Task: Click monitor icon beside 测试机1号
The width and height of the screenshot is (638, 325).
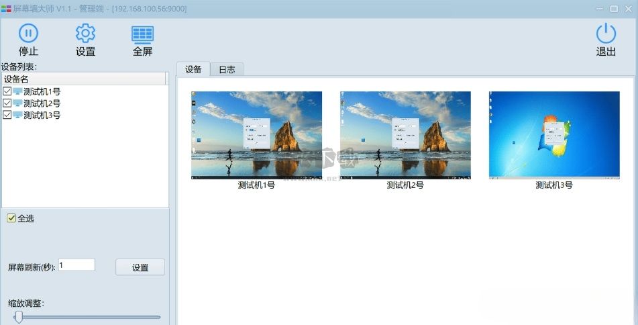Action: click(17, 91)
